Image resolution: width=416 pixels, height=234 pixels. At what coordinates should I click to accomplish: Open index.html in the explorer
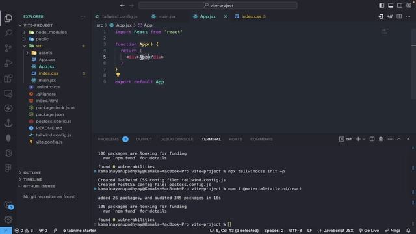click(47, 101)
